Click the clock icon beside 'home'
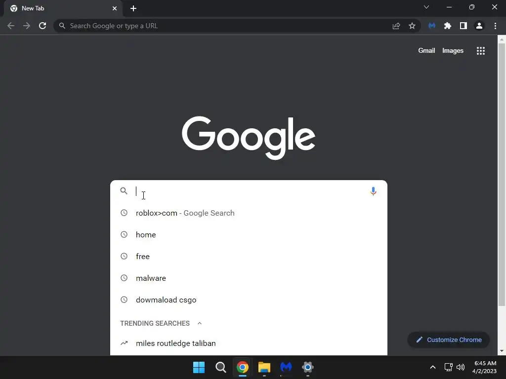Viewport: 506px width, 379px height. pyautogui.click(x=124, y=234)
